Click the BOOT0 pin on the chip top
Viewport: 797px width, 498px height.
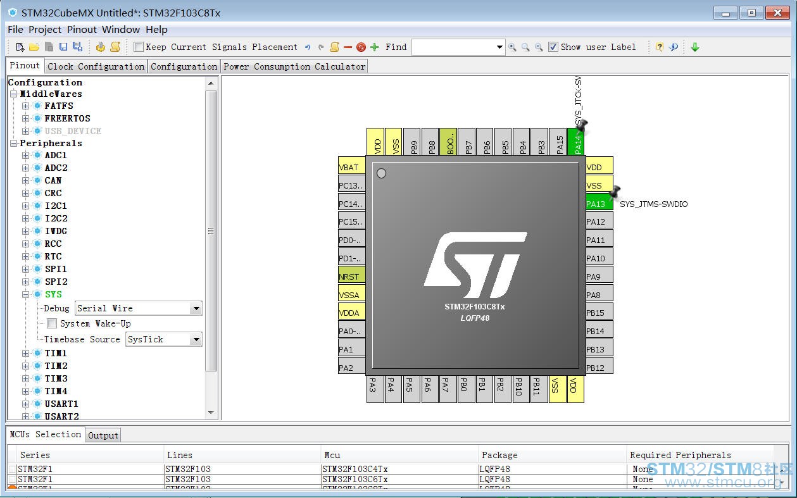coord(448,143)
